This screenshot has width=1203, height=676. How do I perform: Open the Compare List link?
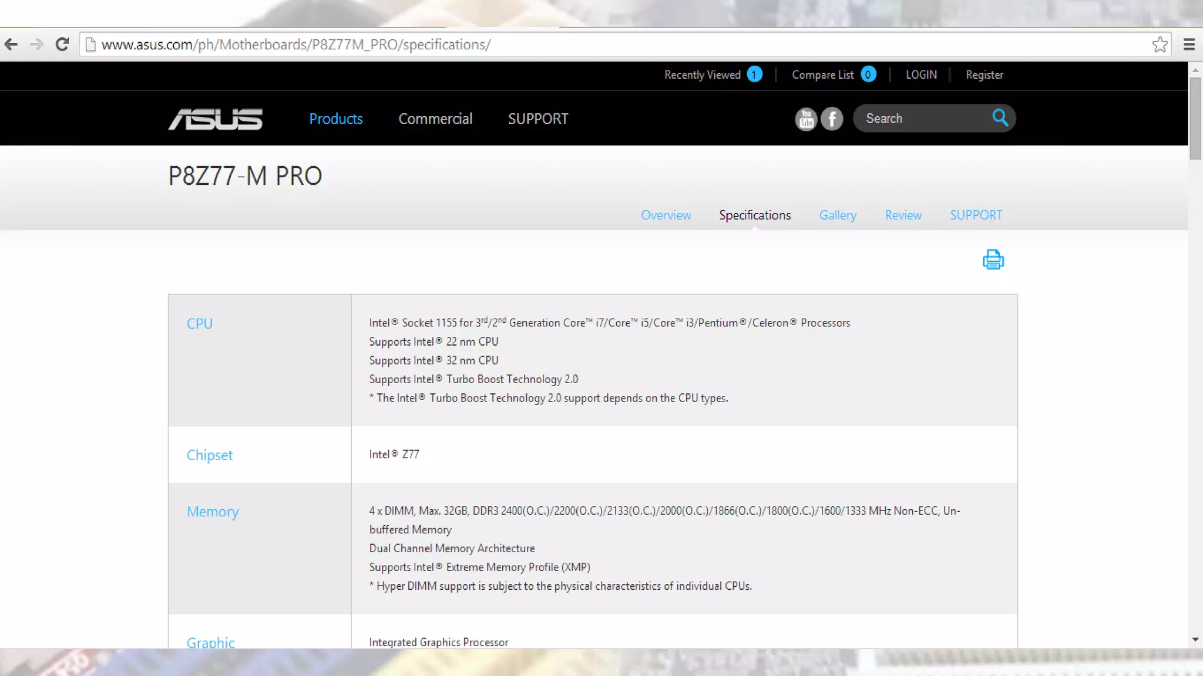click(x=822, y=75)
